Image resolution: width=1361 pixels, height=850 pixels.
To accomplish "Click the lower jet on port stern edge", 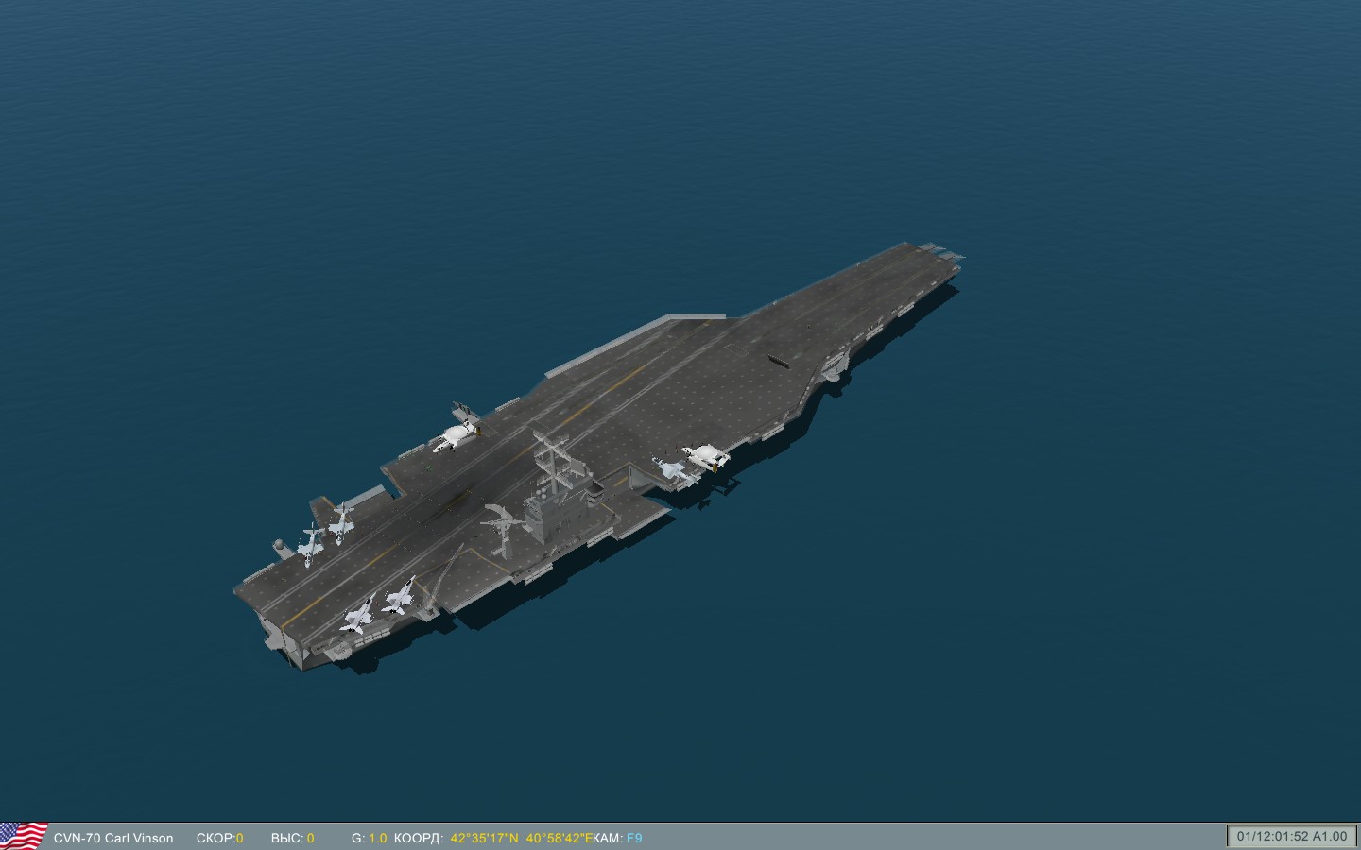I will 310,544.
